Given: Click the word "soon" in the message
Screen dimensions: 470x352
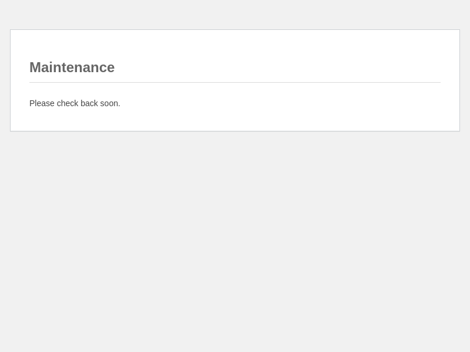Looking at the screenshot, I should (x=109, y=103).
